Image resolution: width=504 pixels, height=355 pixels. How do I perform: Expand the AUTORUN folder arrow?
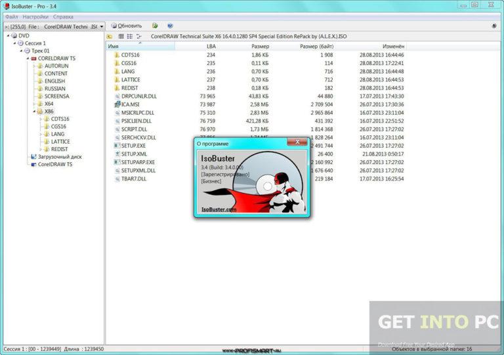pyautogui.click(x=34, y=66)
